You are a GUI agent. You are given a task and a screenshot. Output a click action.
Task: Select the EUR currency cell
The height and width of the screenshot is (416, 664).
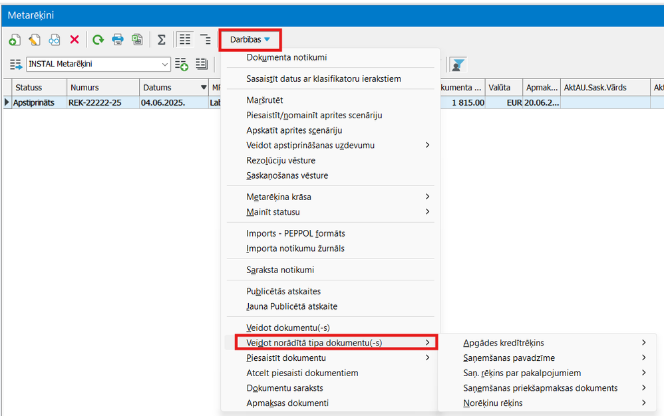click(504, 102)
